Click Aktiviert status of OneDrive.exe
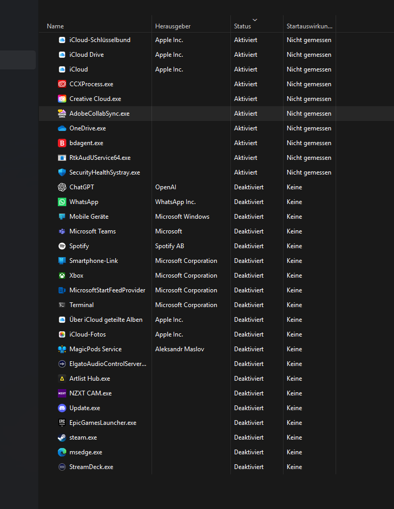The image size is (394, 509). tap(246, 128)
